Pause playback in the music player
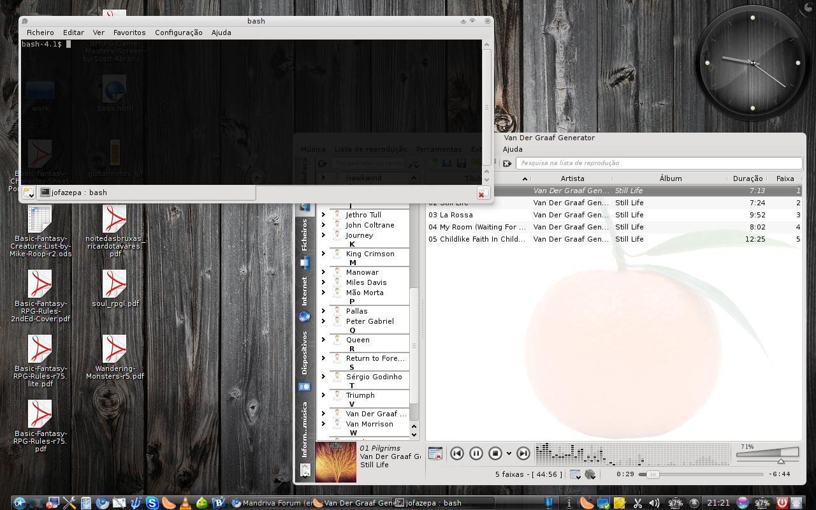816x510 pixels. 476,453
